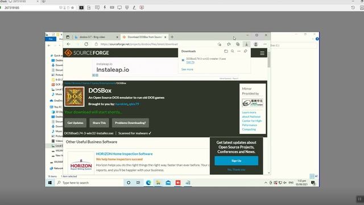Open the notification center icon
Image resolution: width=364 pixels, height=205 pixels.
pos(313,183)
